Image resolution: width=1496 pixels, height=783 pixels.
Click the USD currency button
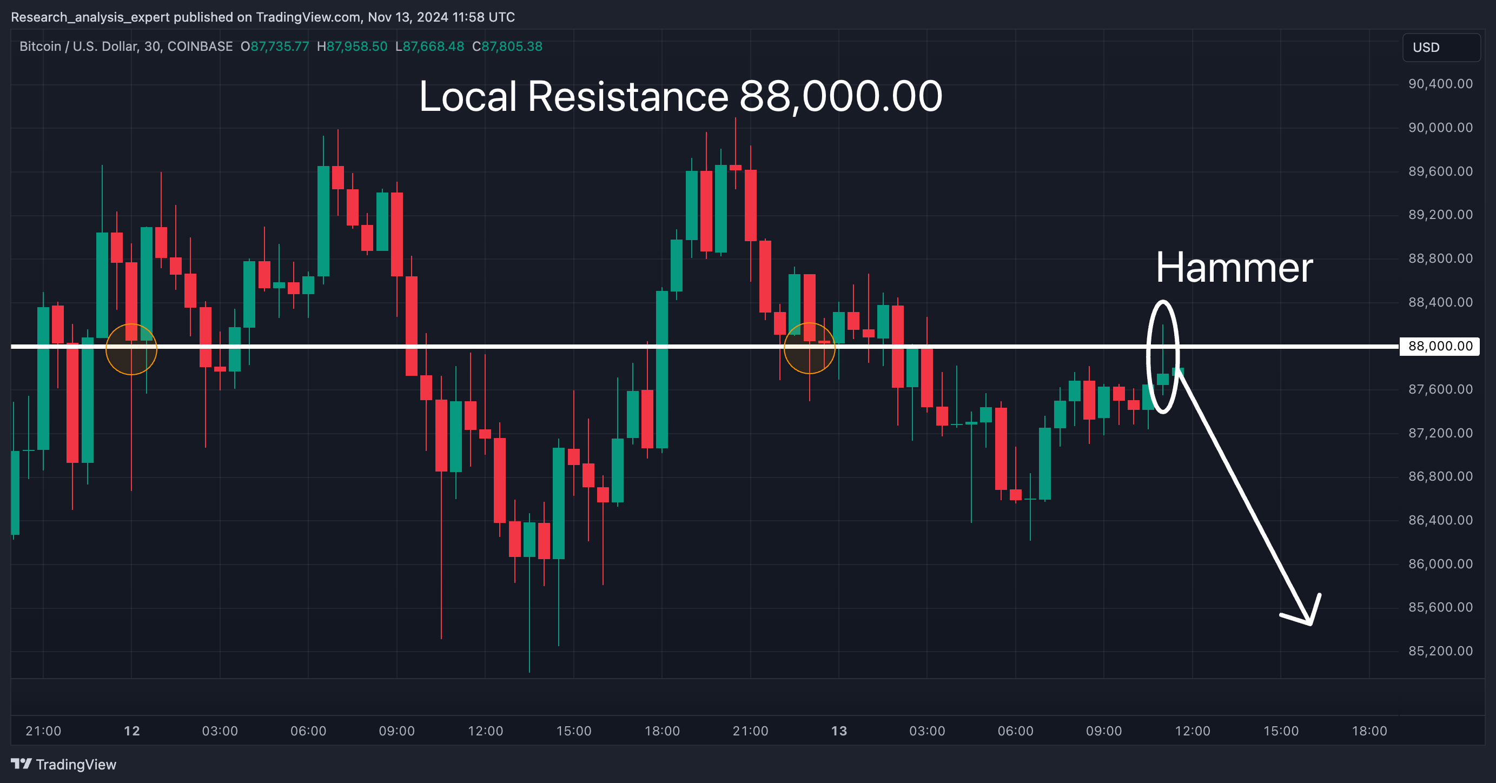point(1441,48)
